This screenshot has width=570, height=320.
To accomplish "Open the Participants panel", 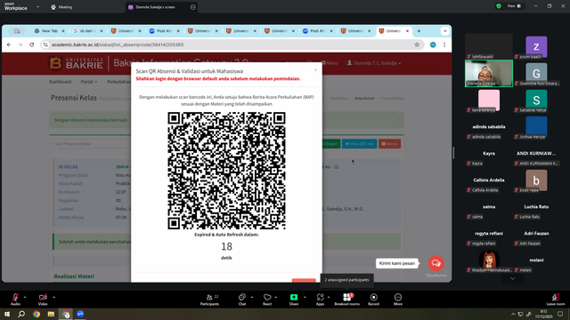I will point(210,300).
